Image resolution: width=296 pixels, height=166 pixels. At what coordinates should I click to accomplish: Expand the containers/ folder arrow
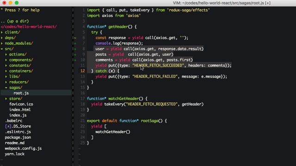pos(6,71)
